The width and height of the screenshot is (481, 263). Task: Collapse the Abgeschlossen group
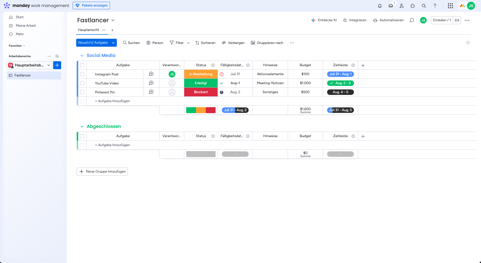point(82,126)
